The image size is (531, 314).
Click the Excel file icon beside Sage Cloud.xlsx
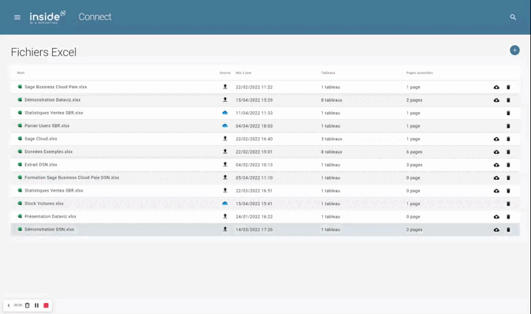pyautogui.click(x=20, y=139)
